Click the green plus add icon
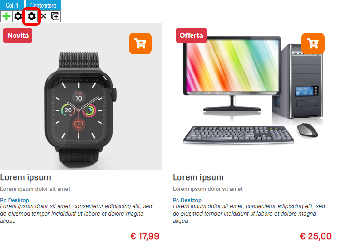 (6, 16)
